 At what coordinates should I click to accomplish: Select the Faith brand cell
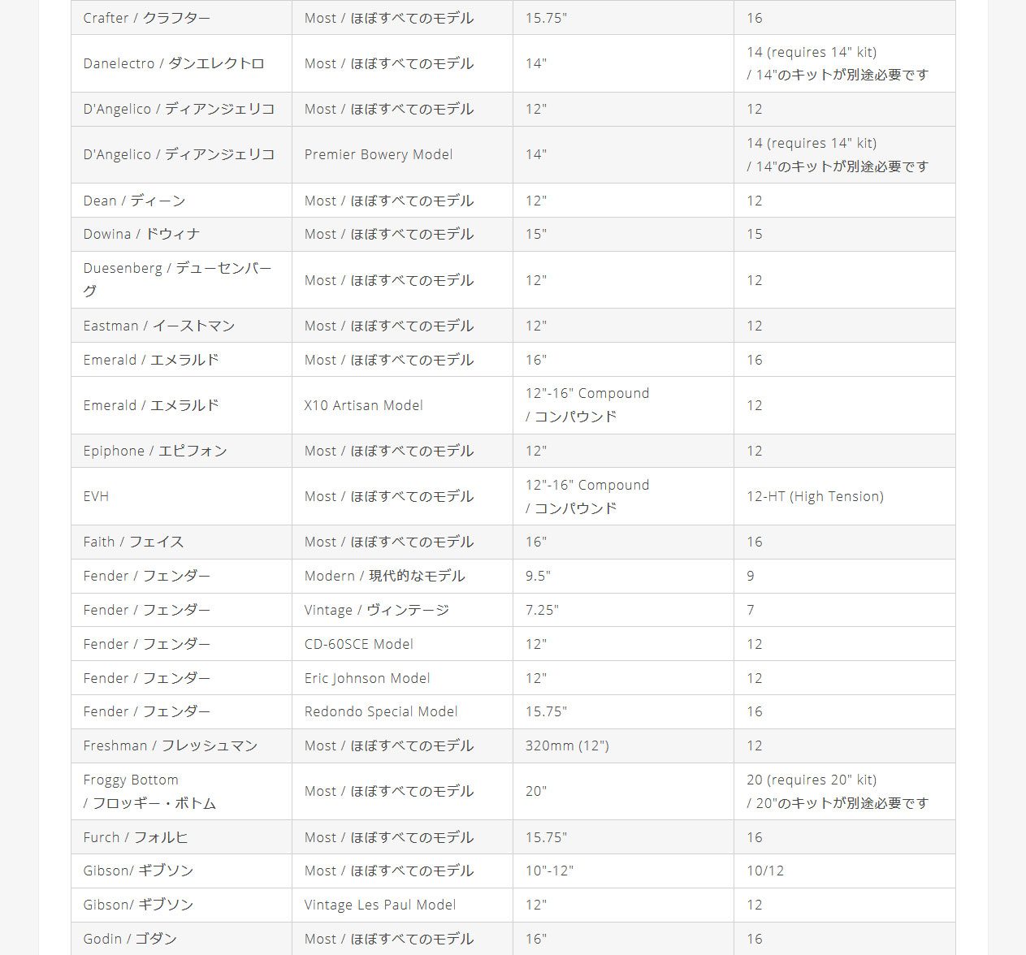pyautogui.click(x=134, y=542)
